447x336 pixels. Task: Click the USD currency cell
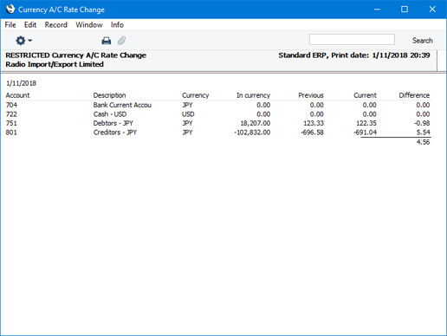tap(188, 114)
